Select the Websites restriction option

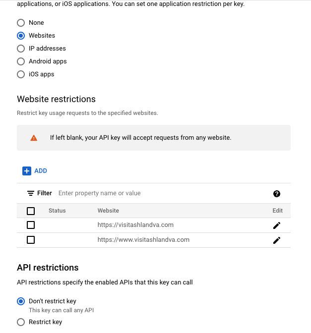(21, 36)
